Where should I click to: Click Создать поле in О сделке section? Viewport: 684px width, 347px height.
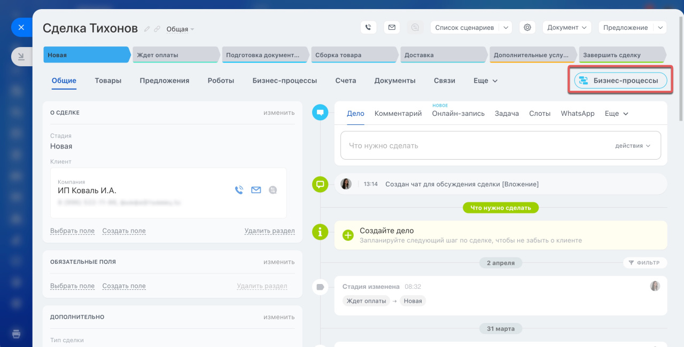point(124,231)
